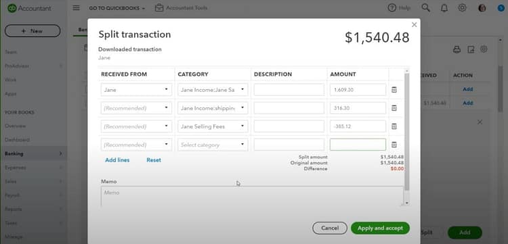Click the 316.30 amount field
The image size is (508, 244).
coord(358,108)
